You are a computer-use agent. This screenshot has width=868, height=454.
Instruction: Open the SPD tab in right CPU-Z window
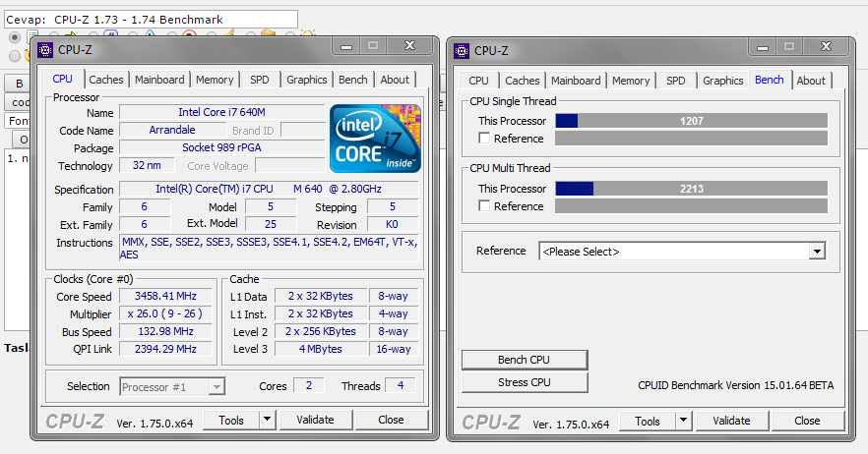675,81
